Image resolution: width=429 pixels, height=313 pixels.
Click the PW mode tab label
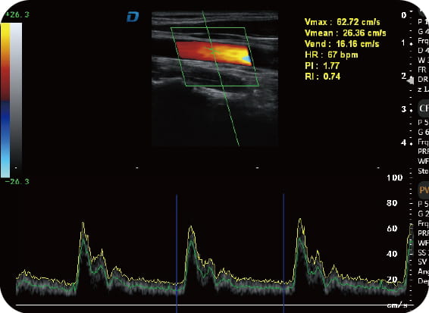pyautogui.click(x=424, y=190)
